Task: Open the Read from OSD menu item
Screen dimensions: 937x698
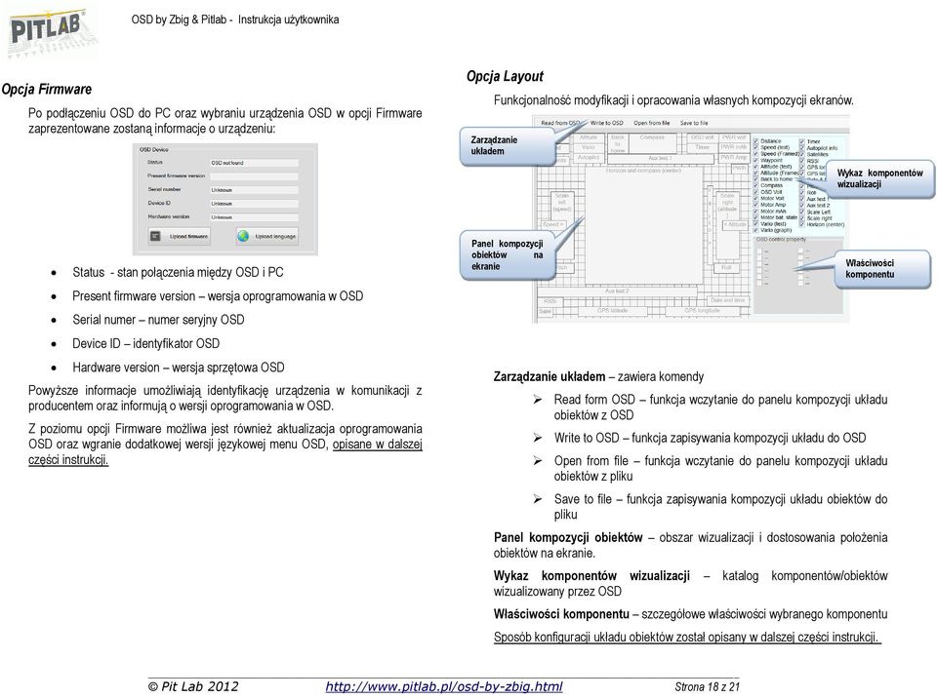Action: [x=560, y=123]
